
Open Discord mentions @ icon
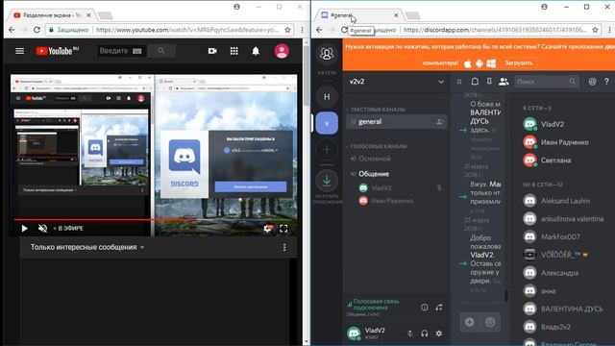point(592,82)
